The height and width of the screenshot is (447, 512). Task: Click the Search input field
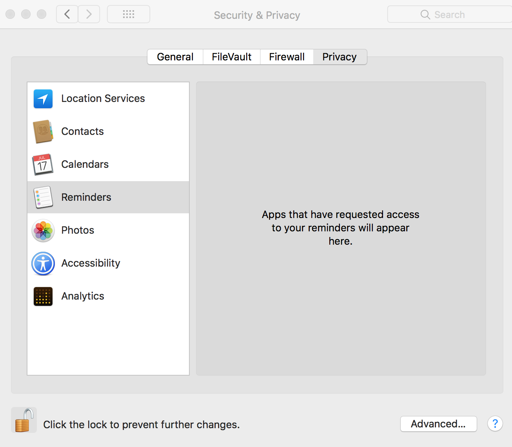450,15
